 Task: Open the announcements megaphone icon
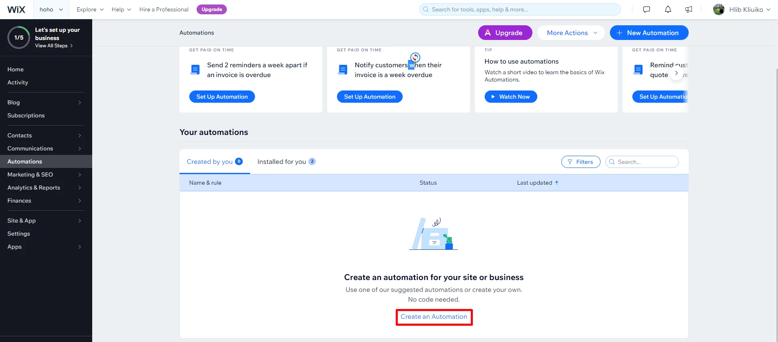click(689, 9)
